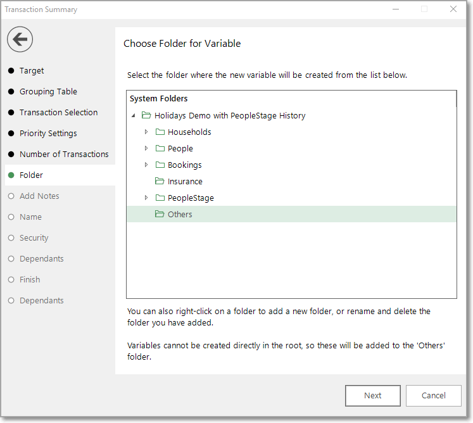Image resolution: width=473 pixels, height=423 pixels.
Task: Open the Finish step
Action: click(30, 279)
